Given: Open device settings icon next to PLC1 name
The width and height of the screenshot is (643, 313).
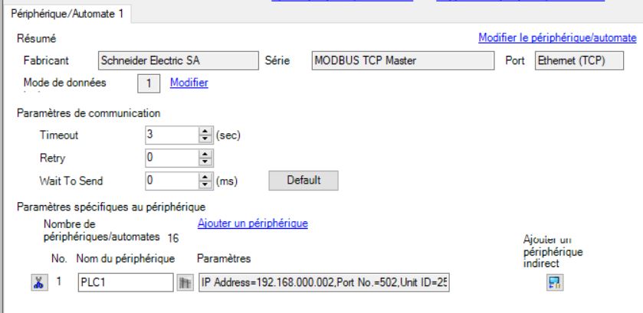Looking at the screenshot, I should click(x=184, y=283).
